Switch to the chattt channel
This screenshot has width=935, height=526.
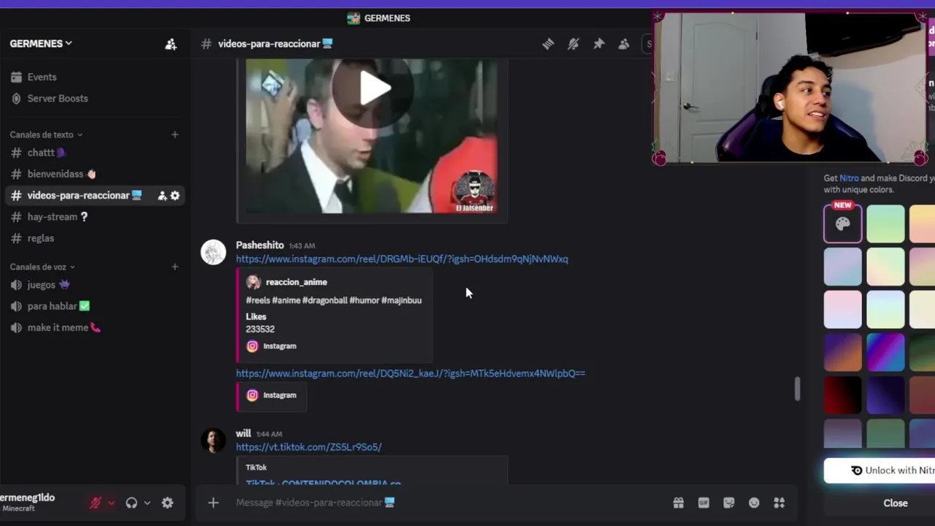click(95, 153)
